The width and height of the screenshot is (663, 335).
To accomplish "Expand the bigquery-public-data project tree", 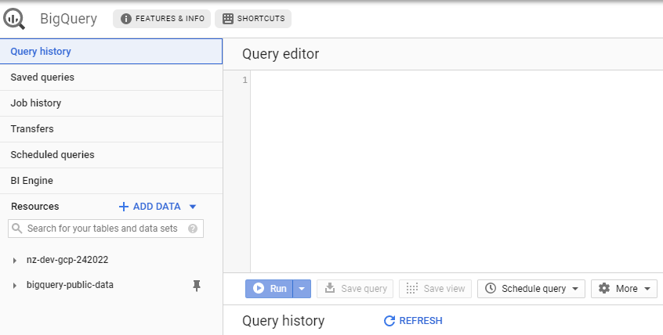I will pos(15,286).
